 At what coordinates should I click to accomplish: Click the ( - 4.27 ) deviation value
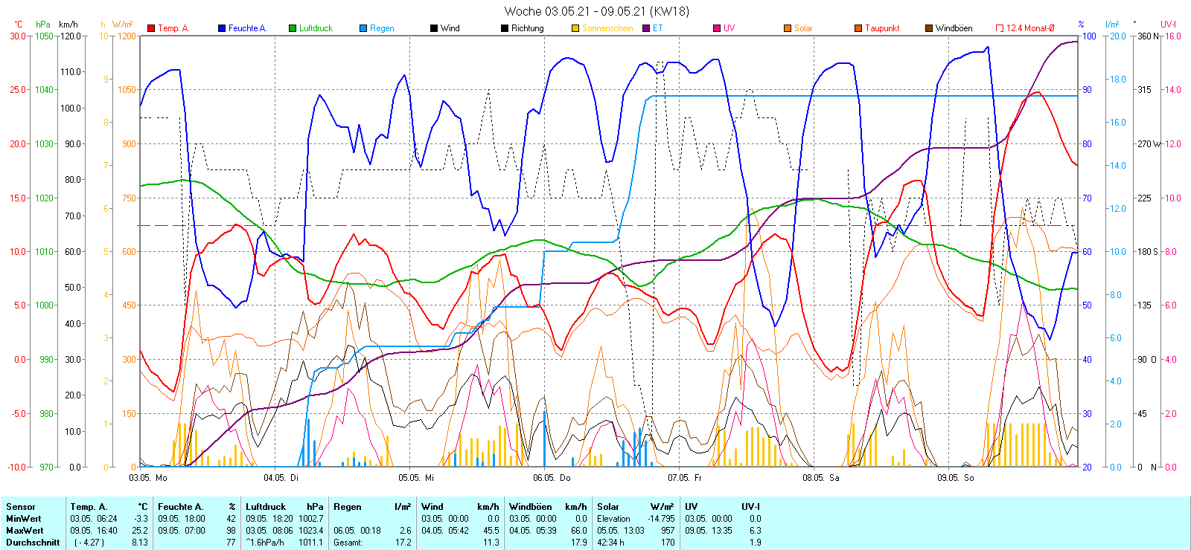coord(89,543)
